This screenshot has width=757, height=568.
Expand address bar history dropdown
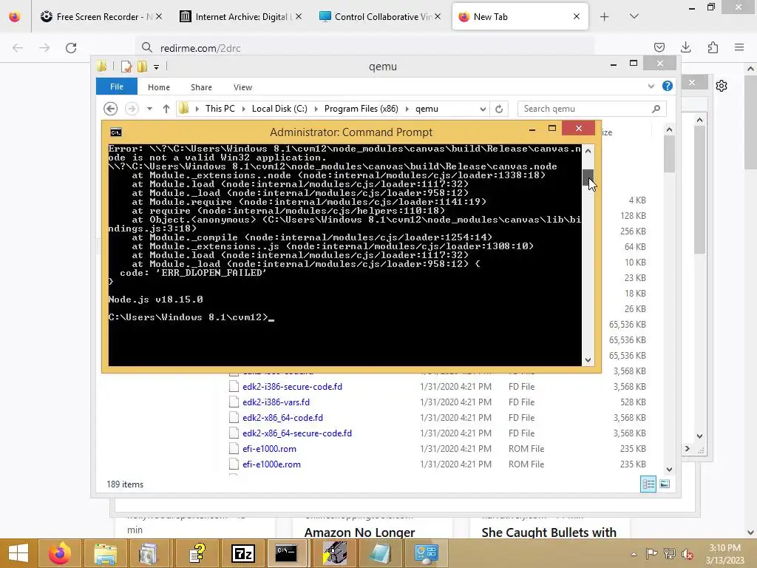[x=482, y=109]
